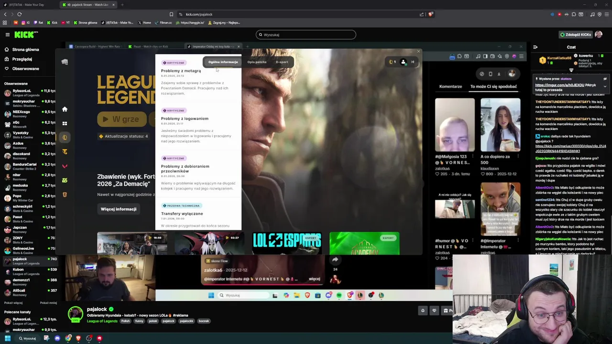Select Ogólne informacje tab in League client
Viewport: 612px width, 344px height.
point(223,62)
